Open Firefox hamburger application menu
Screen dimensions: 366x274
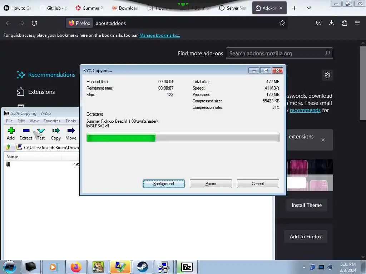(x=357, y=23)
